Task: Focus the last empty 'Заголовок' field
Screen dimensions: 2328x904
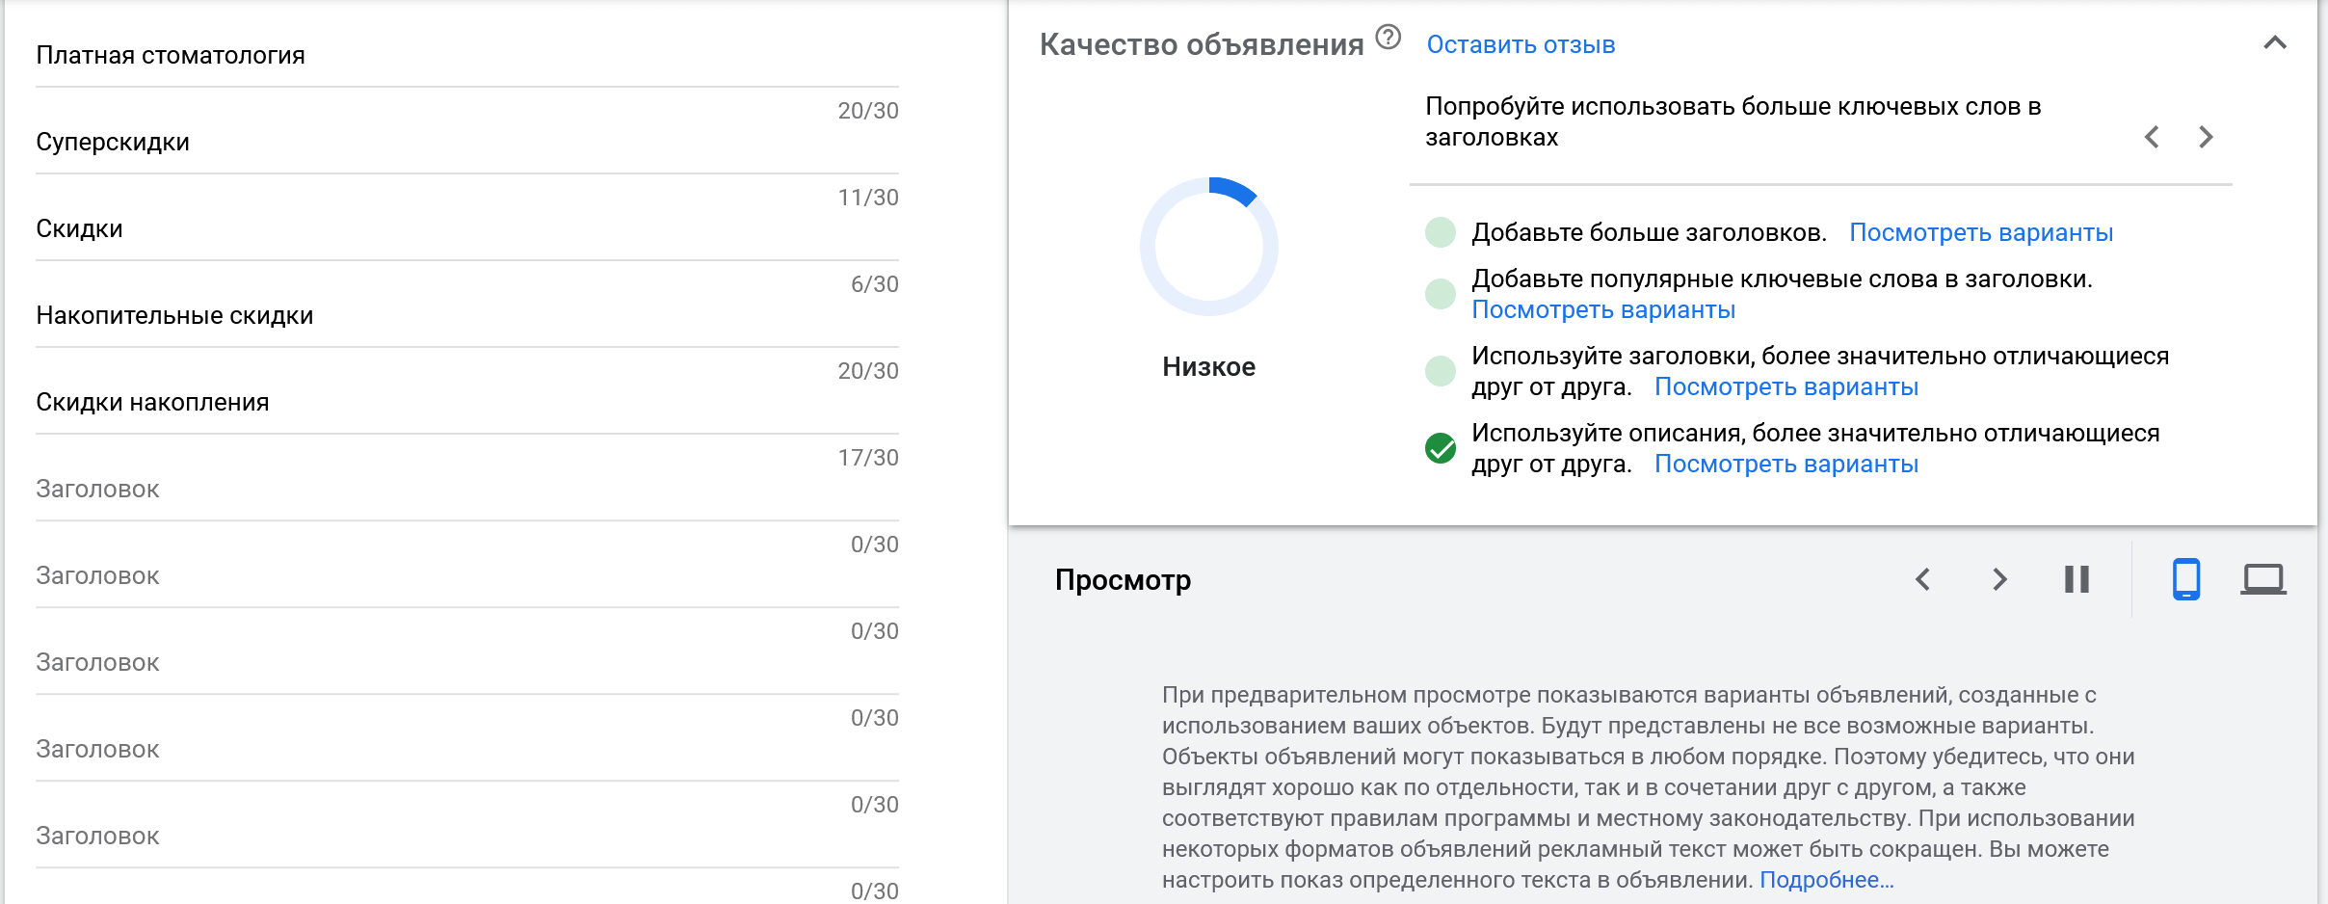Action: (x=467, y=837)
